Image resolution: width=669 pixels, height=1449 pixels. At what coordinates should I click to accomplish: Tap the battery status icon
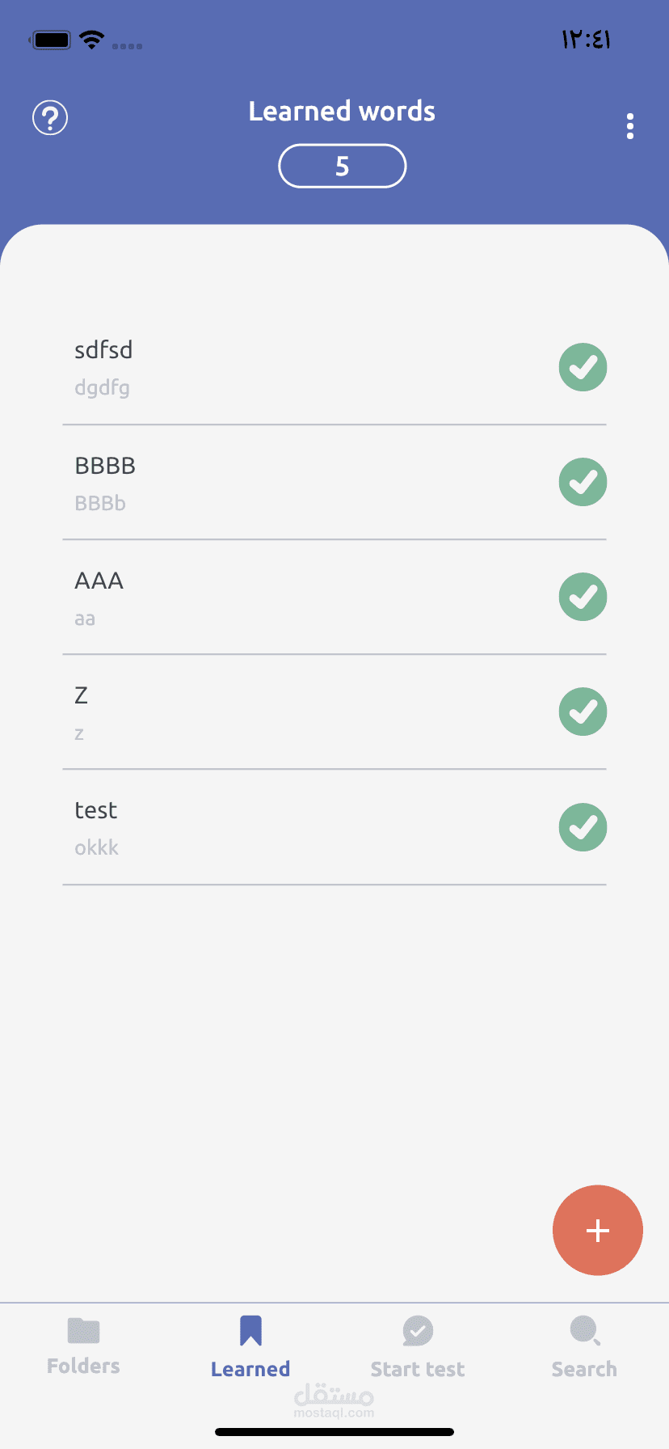[52, 40]
